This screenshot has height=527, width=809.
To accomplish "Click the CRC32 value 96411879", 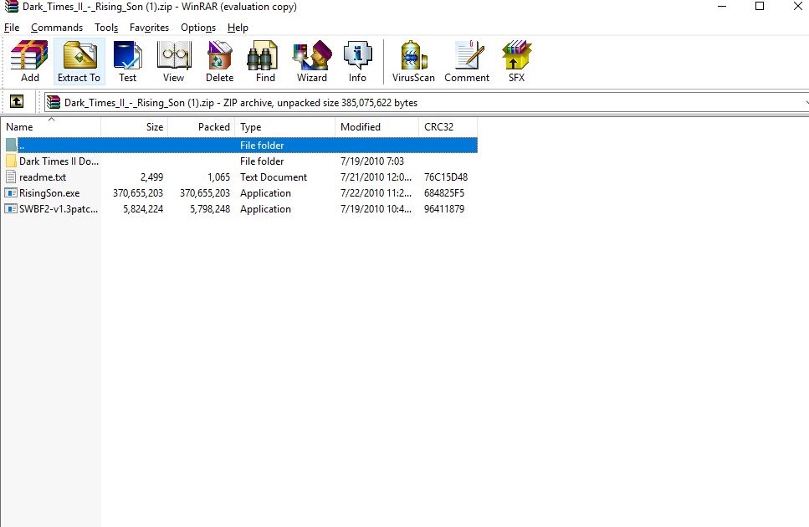I will tap(444, 209).
